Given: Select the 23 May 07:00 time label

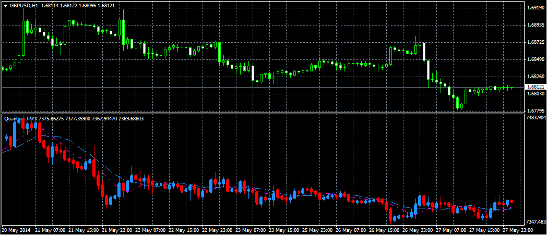Looking at the screenshot, I should pos(251,230).
